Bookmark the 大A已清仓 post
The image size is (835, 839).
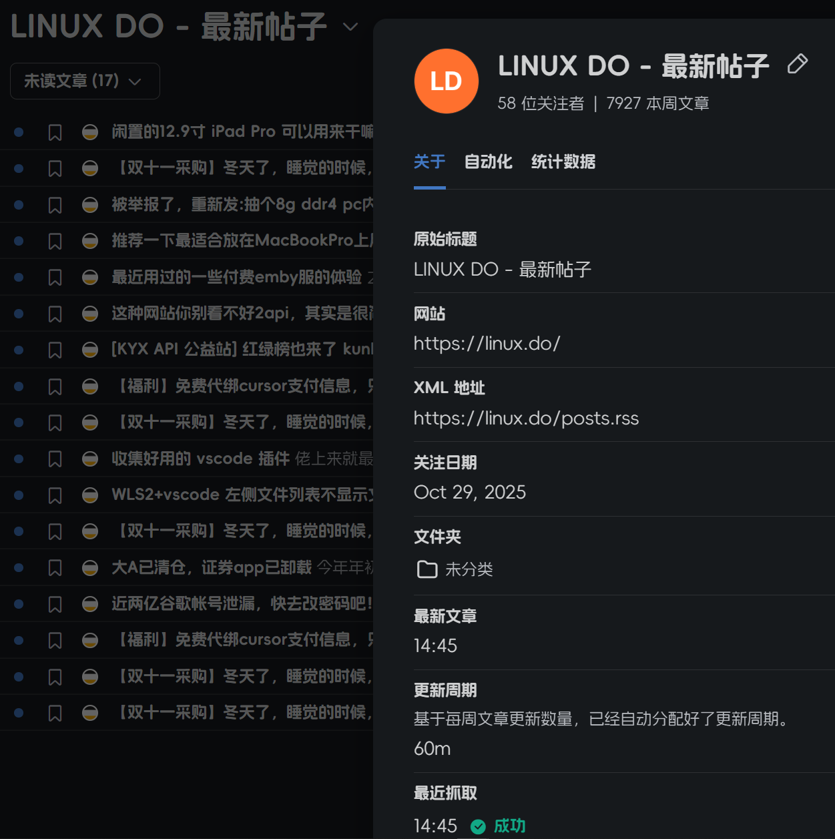55,568
